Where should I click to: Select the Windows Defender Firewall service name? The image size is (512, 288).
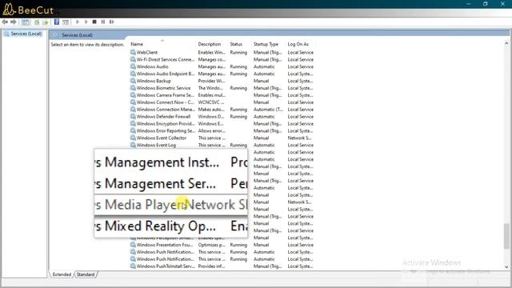tap(163, 117)
